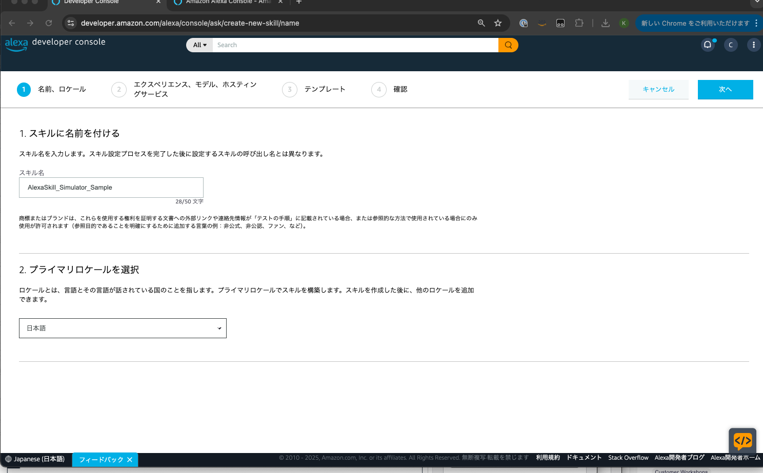Start a search with the orange magnifier button

(x=508, y=45)
